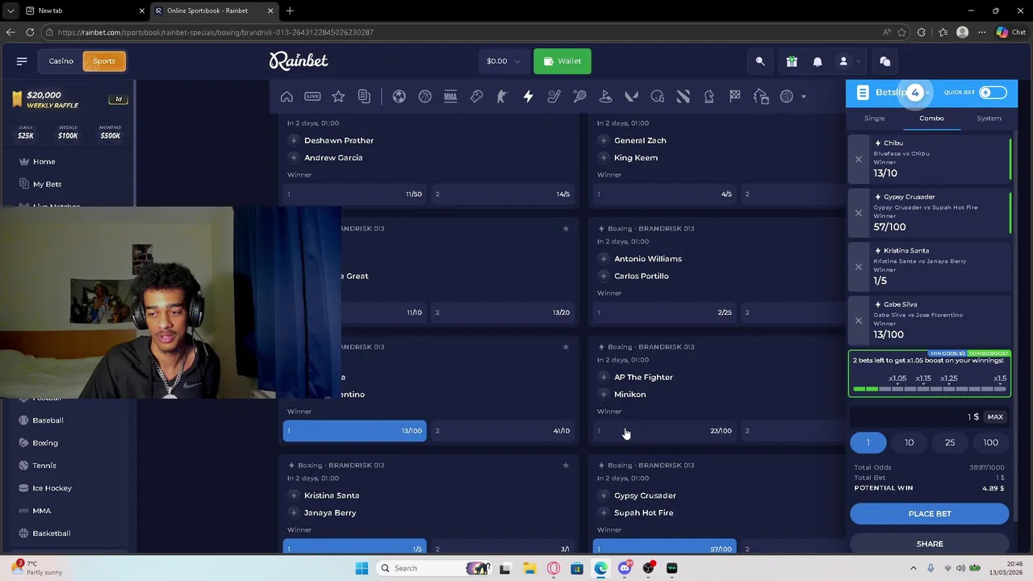
Task: Expand the Betslip count dropdown
Action: pyautogui.click(x=928, y=93)
